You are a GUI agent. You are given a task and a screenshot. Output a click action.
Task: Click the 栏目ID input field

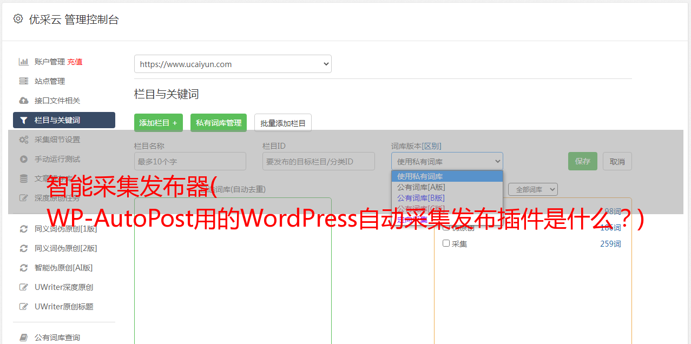(x=319, y=161)
